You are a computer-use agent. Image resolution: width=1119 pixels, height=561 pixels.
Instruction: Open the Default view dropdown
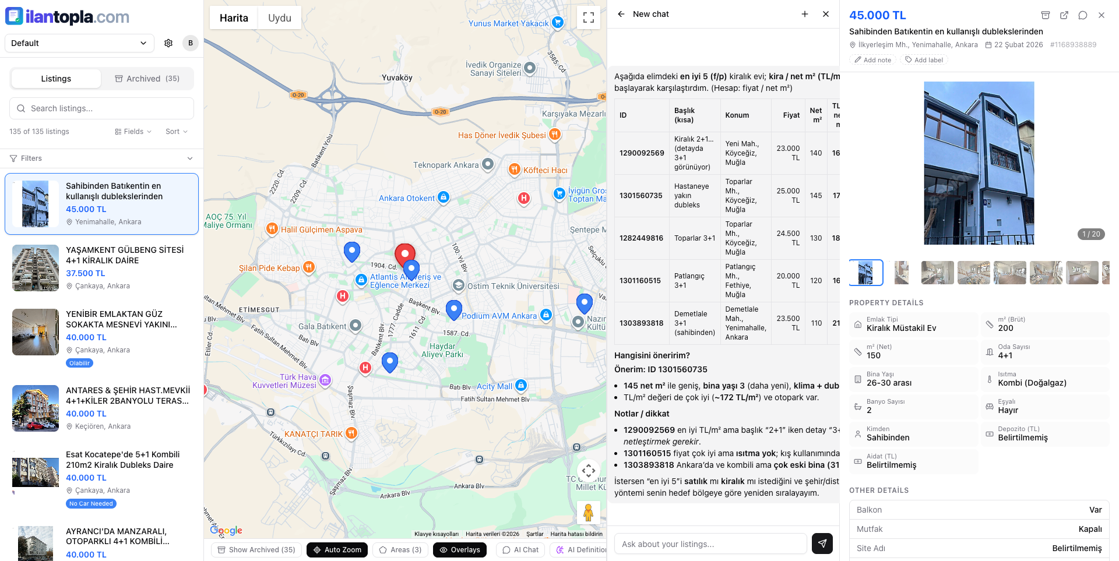pos(79,43)
